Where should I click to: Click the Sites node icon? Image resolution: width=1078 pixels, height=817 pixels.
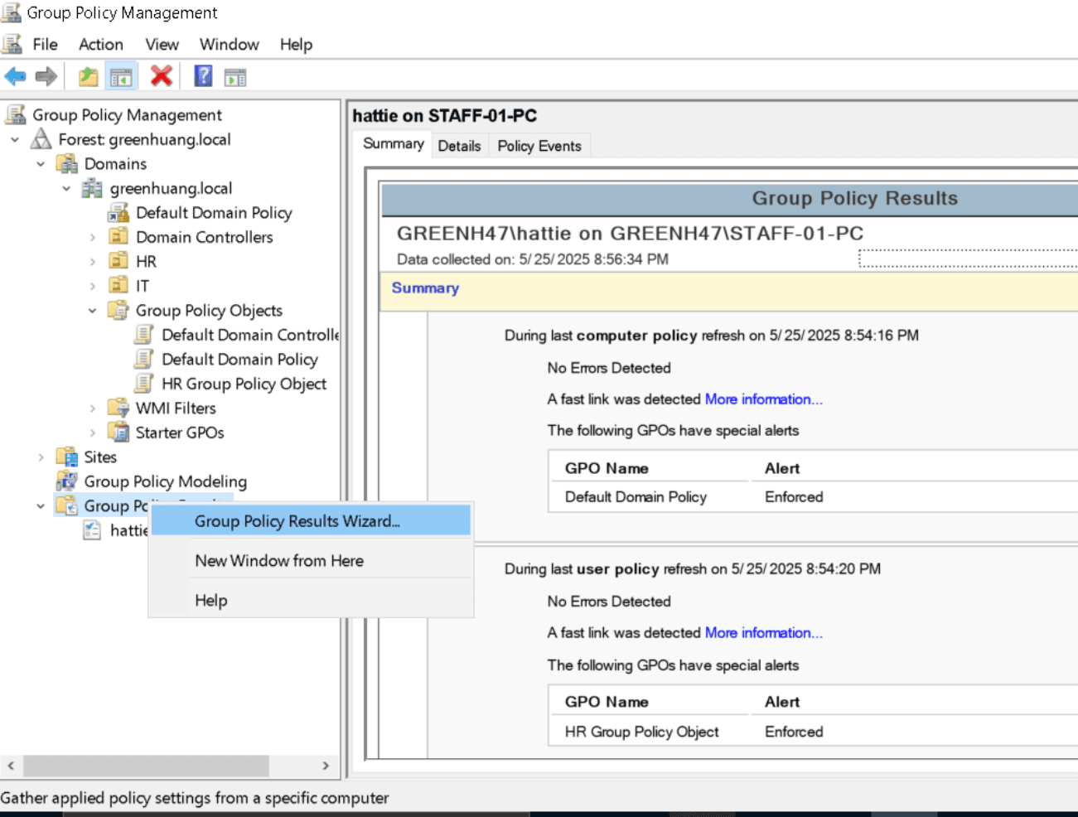coord(67,457)
